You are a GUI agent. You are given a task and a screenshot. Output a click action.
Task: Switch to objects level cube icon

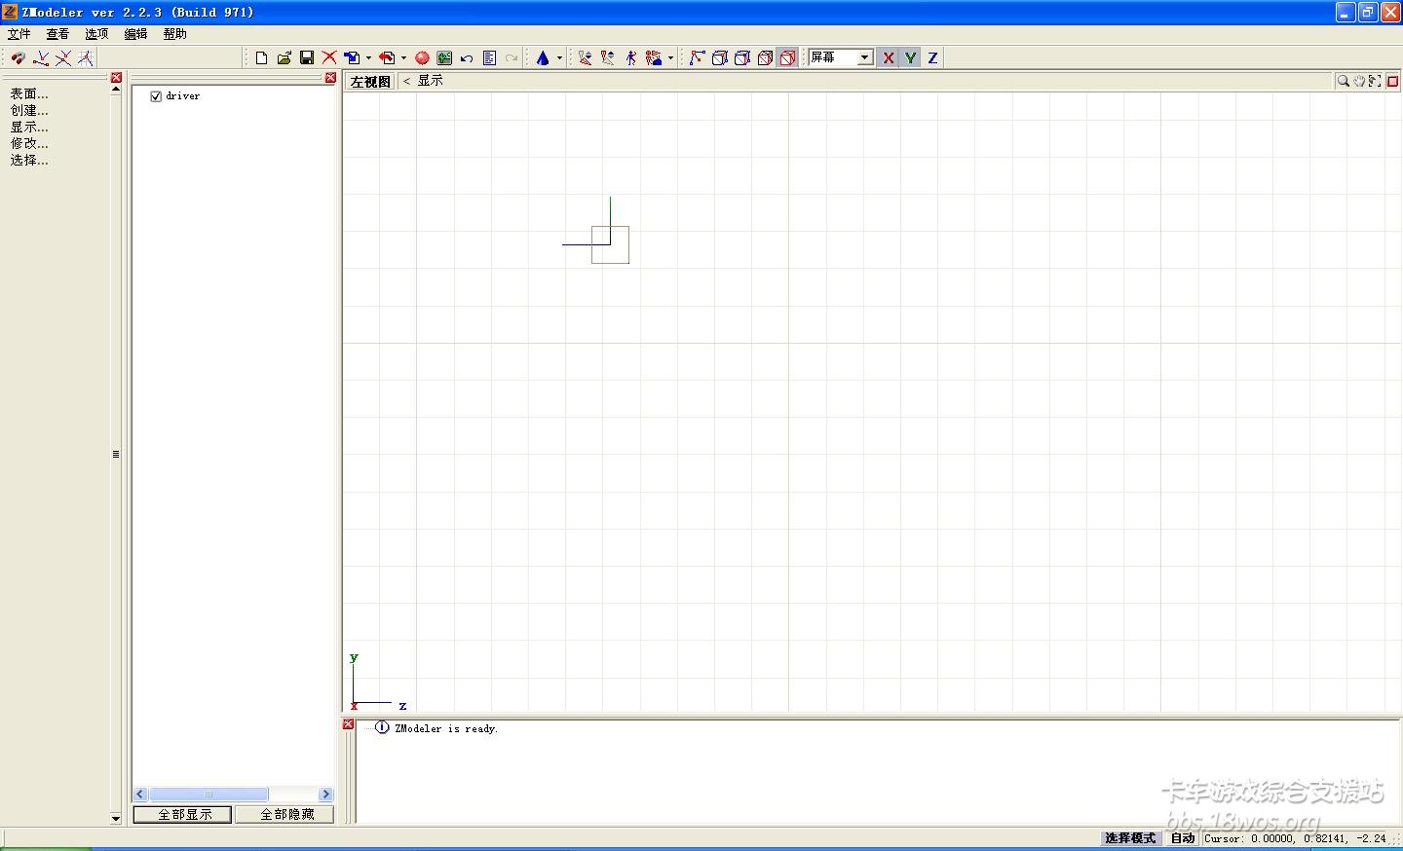tap(766, 58)
